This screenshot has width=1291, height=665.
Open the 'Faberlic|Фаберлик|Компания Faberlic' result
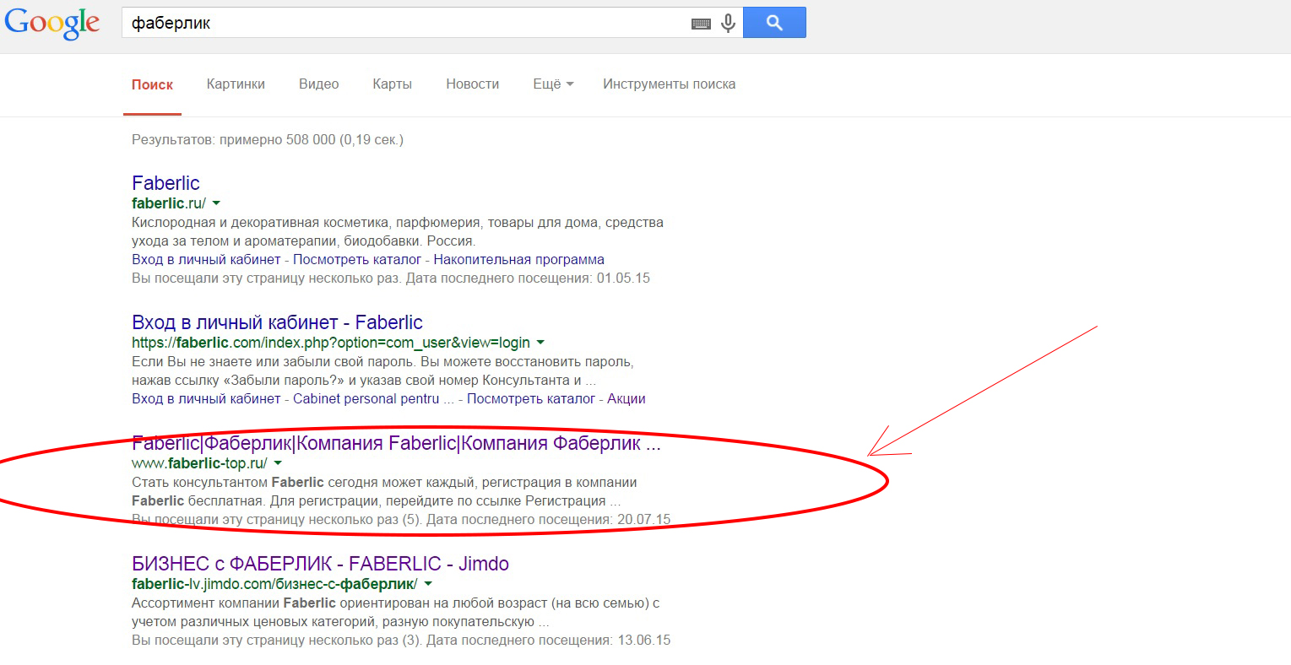click(x=396, y=443)
